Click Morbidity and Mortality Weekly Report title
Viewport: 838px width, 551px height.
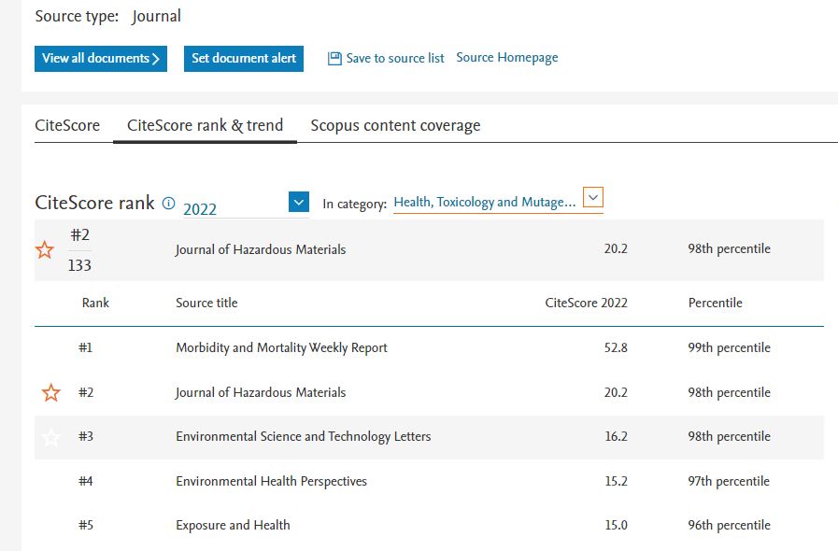pos(281,348)
